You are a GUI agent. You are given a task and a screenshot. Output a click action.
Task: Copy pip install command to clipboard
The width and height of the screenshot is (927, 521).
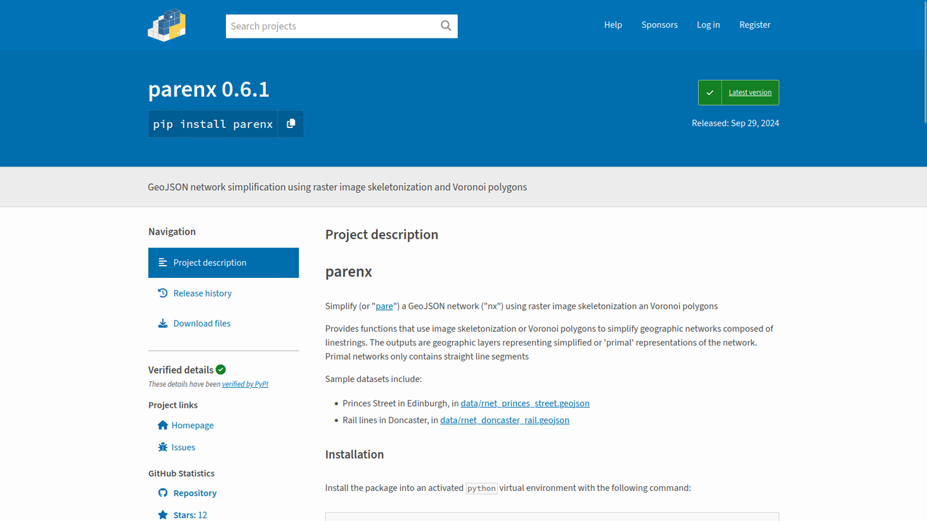point(291,123)
